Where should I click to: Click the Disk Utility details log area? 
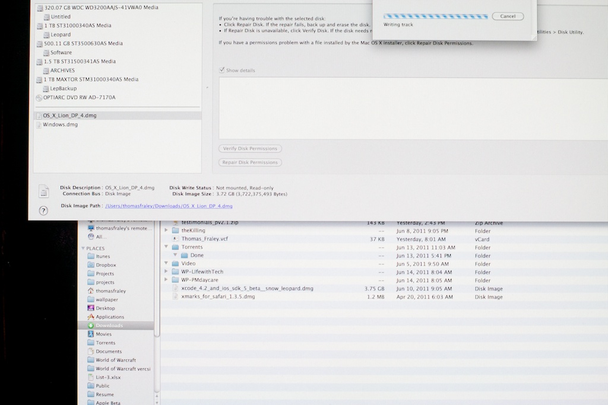(x=413, y=109)
